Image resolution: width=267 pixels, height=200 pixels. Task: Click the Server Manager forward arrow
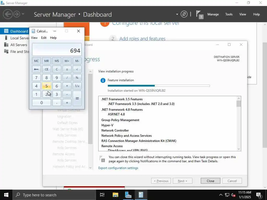(17, 14)
